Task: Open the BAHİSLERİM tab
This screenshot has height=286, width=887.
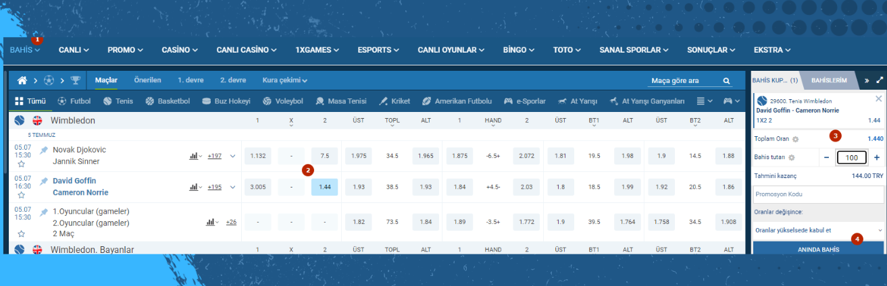Action: pyautogui.click(x=829, y=80)
